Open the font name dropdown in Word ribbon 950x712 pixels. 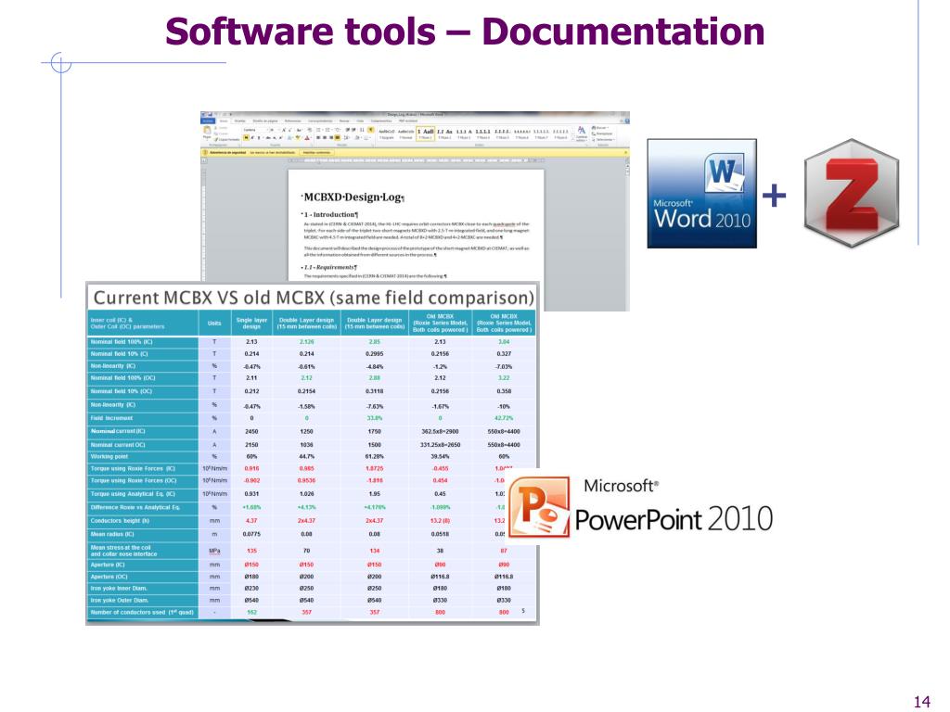pyautogui.click(x=256, y=130)
